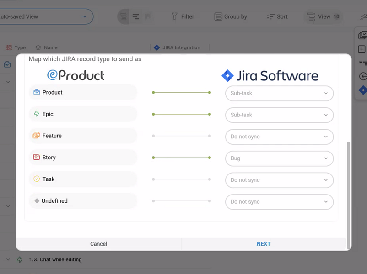Screen dimensions: 367x274
Task: Click the Undefined gray diamond icon
Action: pyautogui.click(x=37, y=200)
